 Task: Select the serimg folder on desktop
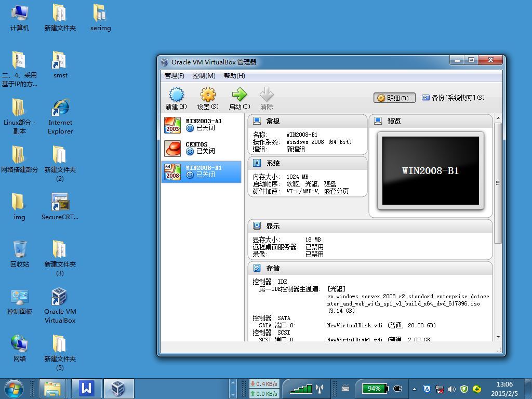pos(100,18)
